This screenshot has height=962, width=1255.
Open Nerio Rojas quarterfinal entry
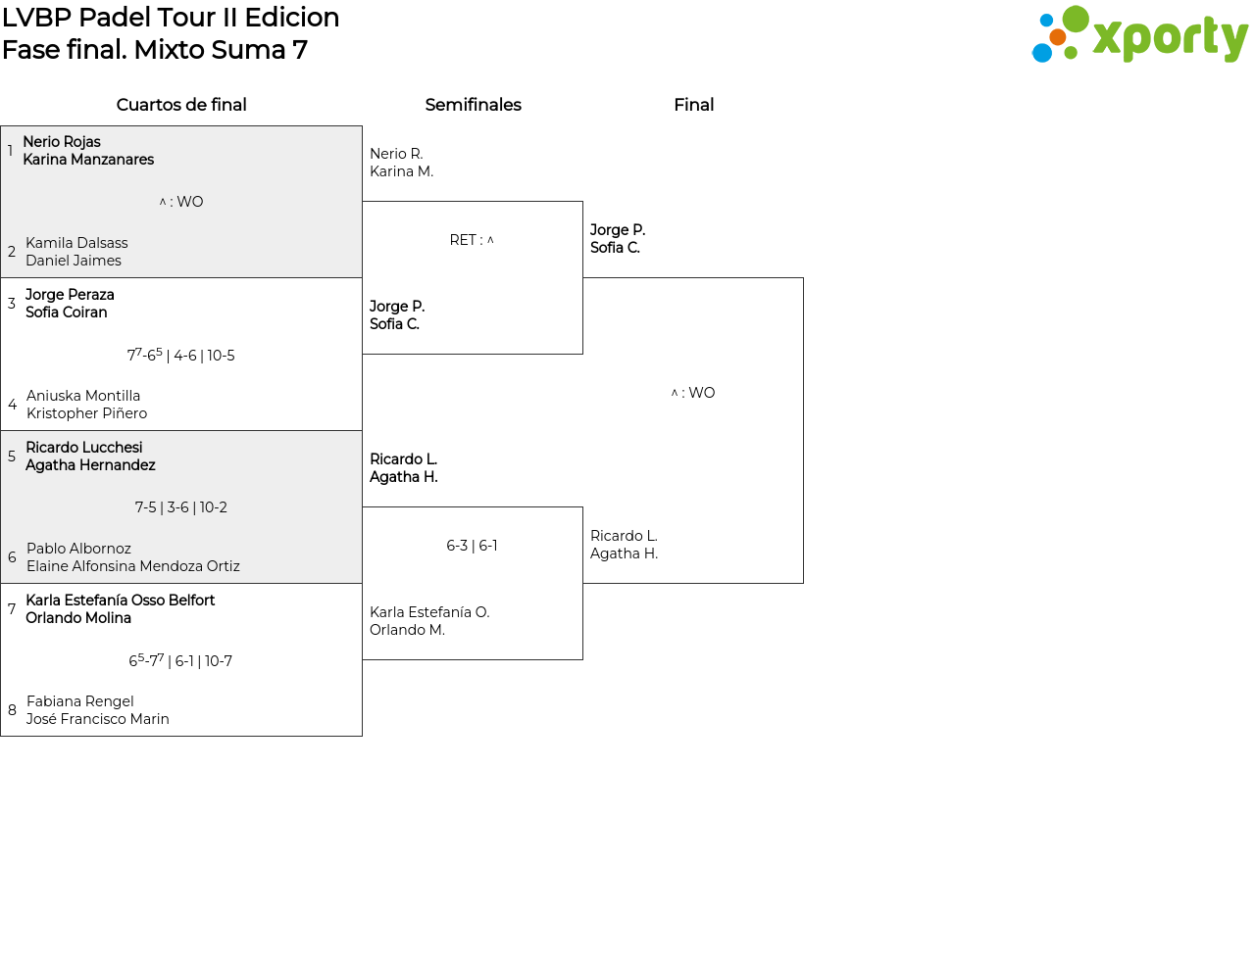(x=88, y=151)
